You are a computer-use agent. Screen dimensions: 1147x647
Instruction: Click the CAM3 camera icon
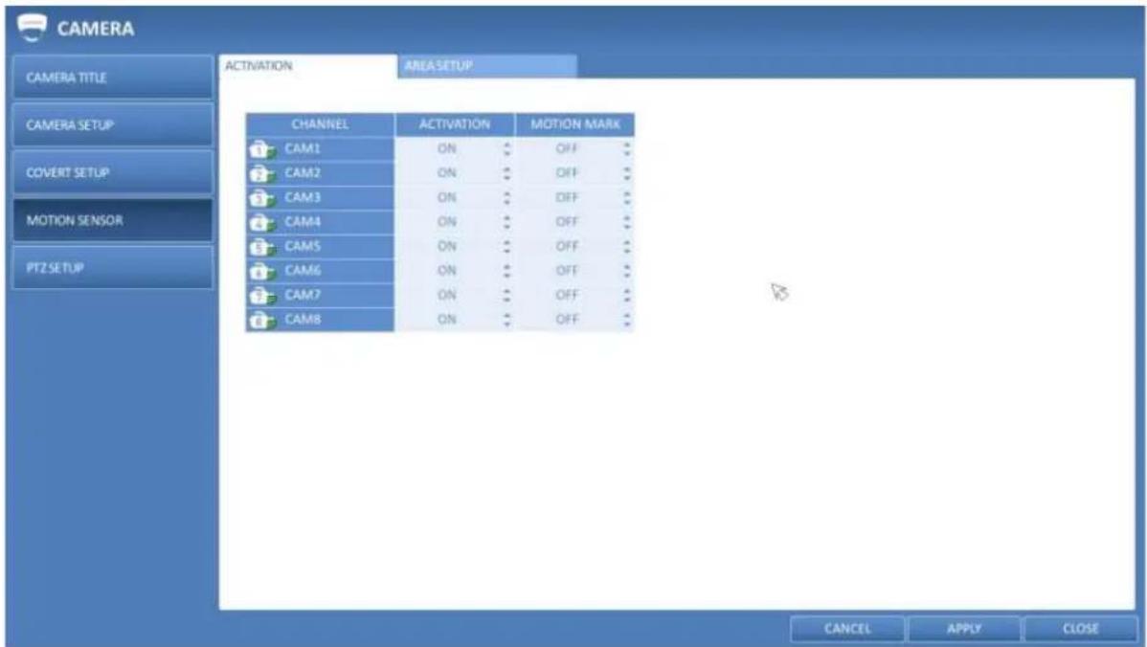point(262,199)
